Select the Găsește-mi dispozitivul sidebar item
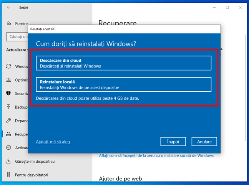 click(x=32, y=161)
